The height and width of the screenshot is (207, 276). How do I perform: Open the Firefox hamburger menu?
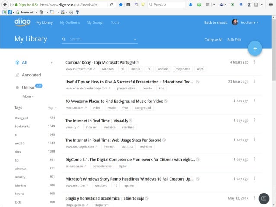270,5
